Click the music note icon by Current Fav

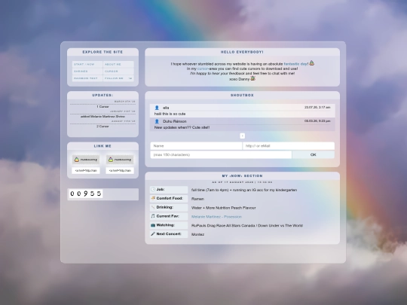pyautogui.click(x=153, y=216)
